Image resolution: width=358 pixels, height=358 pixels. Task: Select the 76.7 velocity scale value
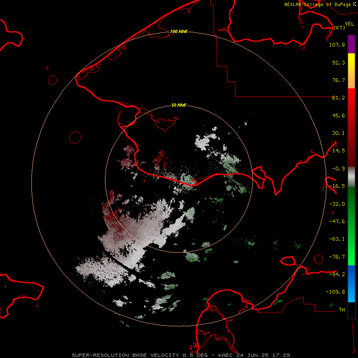339,80
